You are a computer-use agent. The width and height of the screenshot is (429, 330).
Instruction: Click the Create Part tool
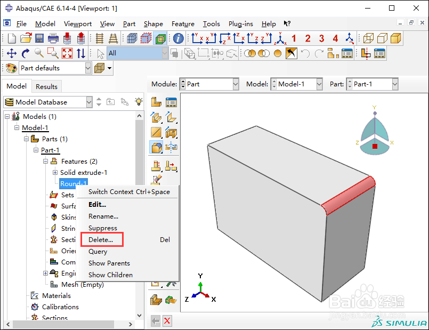[x=156, y=102]
